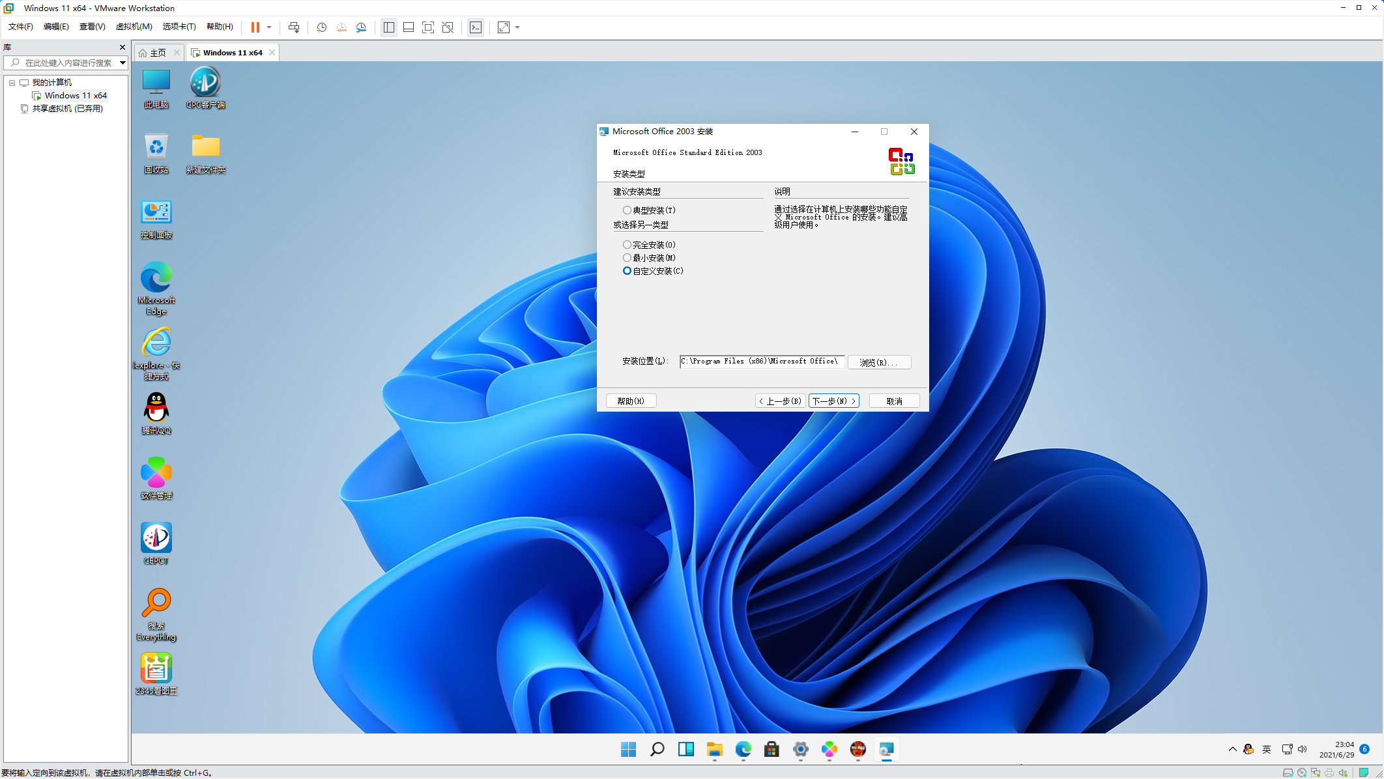Select the 典型安装(T) radio button
The height and width of the screenshot is (779, 1384).
point(627,210)
